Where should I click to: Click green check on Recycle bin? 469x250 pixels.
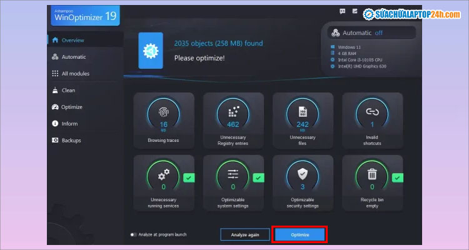[398, 178]
